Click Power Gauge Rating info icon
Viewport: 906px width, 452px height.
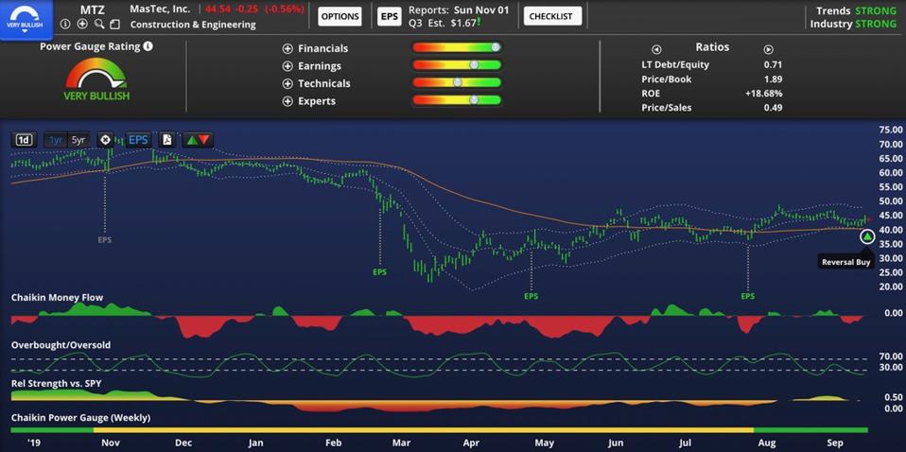[148, 46]
